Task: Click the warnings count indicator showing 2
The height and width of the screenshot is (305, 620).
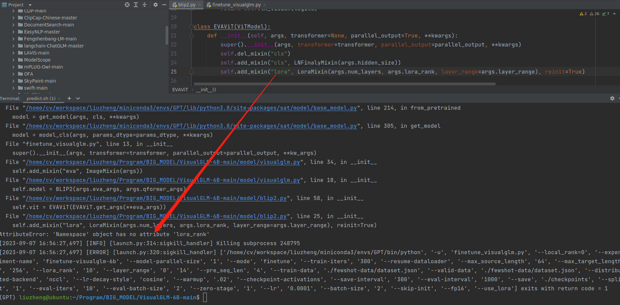Action: click(x=583, y=14)
